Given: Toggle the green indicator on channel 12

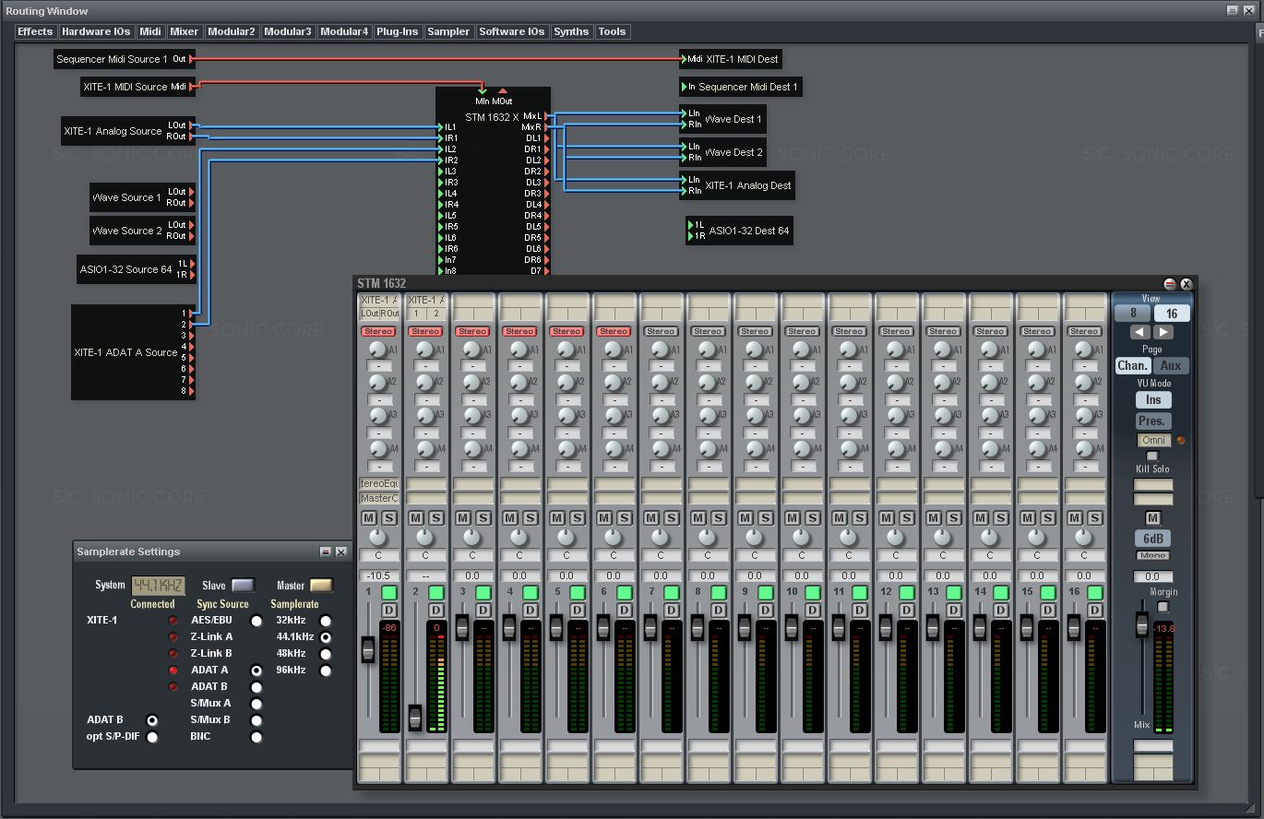Looking at the screenshot, I should (907, 592).
